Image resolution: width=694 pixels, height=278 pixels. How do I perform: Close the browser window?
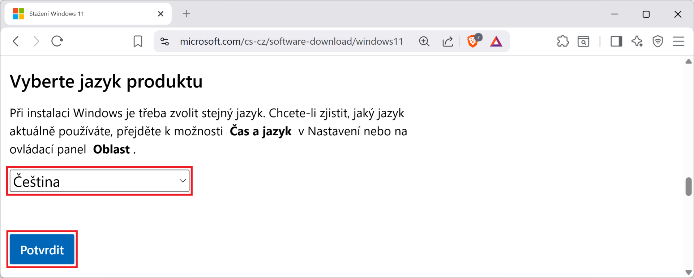[678, 14]
